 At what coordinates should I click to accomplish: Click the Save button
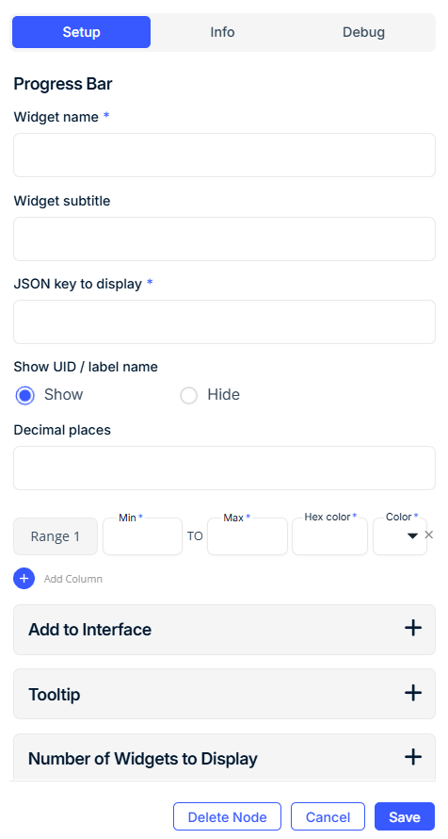coord(405,816)
